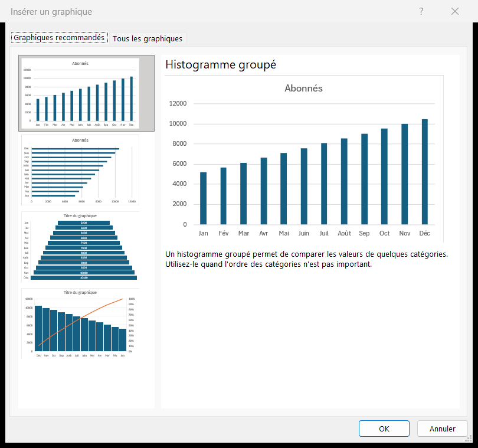Cancel the dialog with Annuler

tap(443, 429)
